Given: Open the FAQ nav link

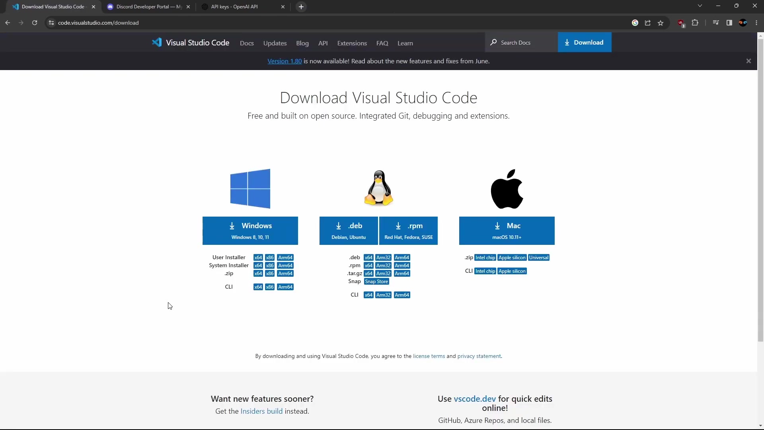Looking at the screenshot, I should coord(382,43).
